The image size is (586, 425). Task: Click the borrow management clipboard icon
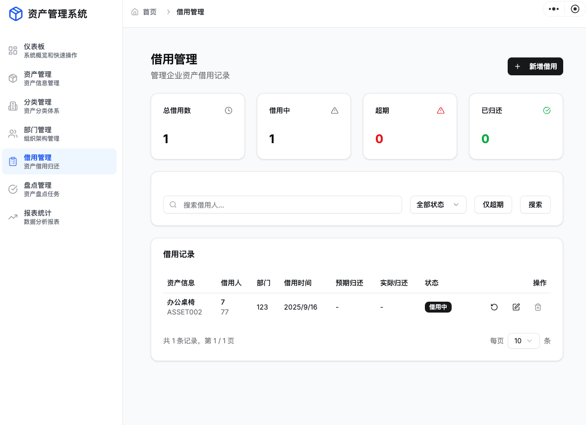[13, 161]
